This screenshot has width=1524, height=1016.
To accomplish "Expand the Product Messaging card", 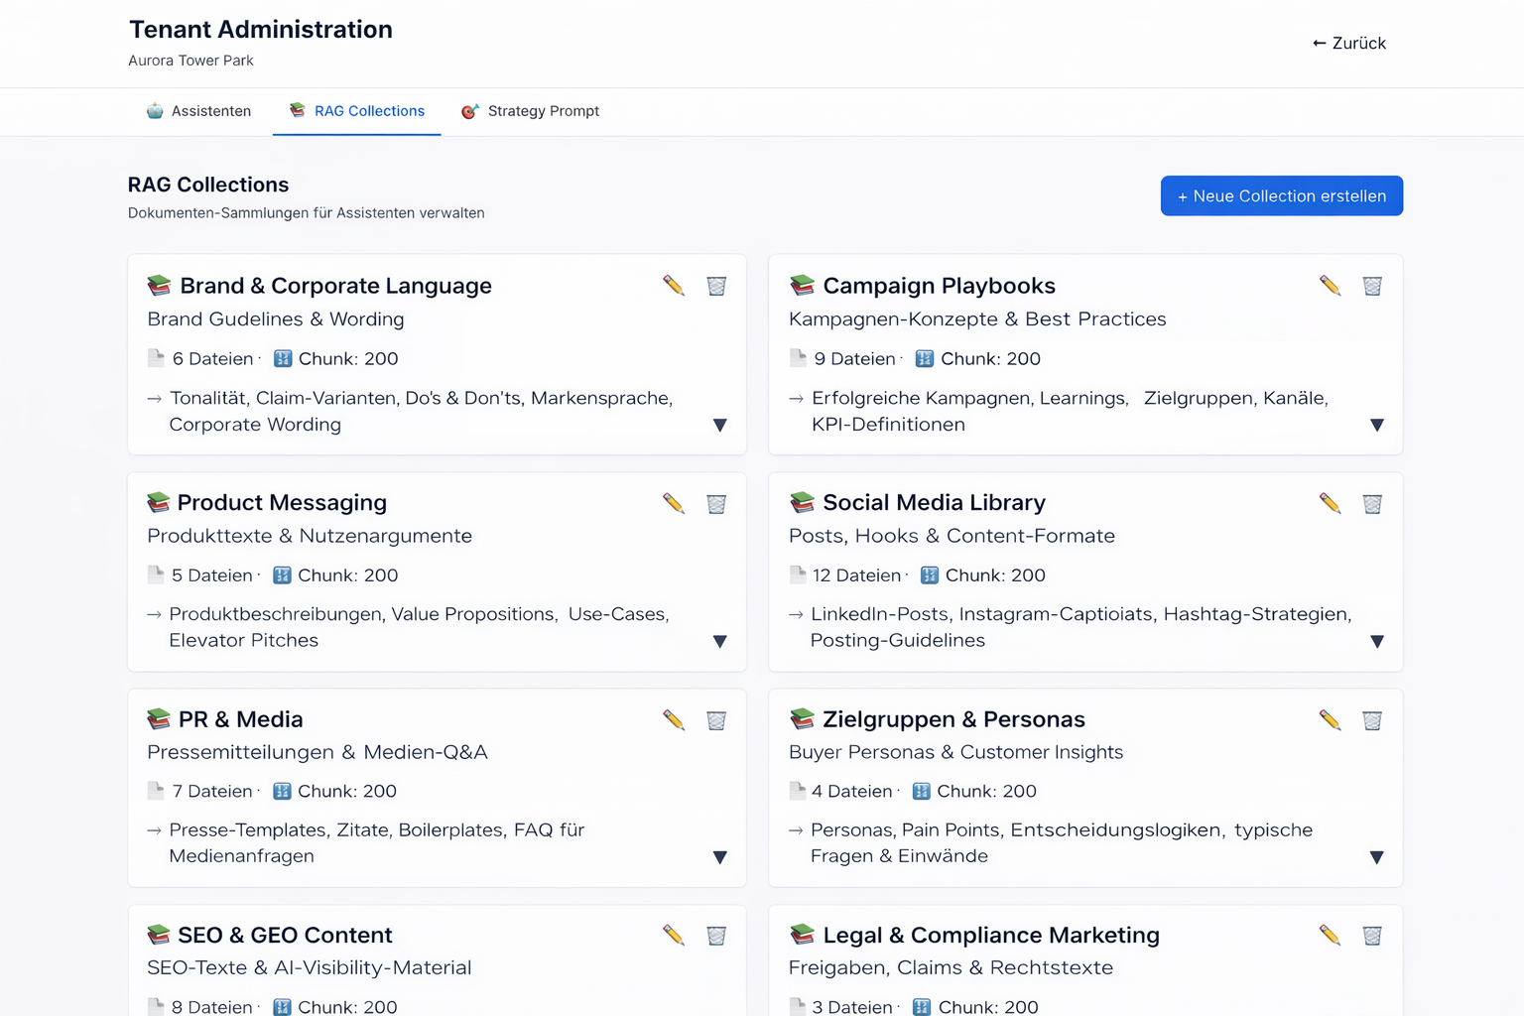I will tap(720, 642).
